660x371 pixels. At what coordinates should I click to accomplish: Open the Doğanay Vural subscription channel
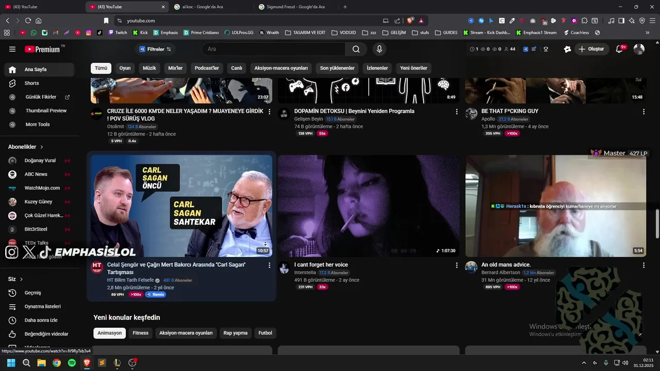click(x=39, y=160)
